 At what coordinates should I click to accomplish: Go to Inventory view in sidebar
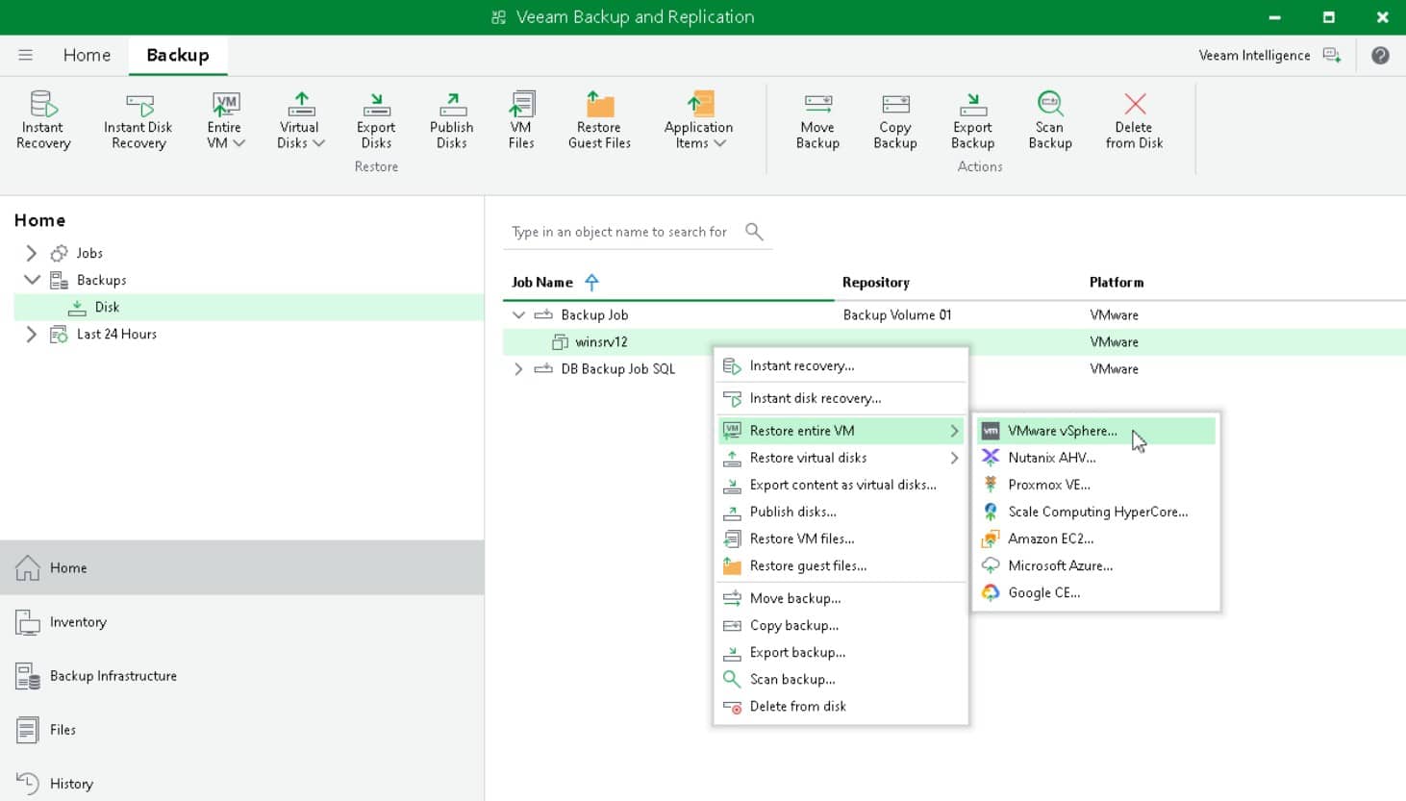tap(242, 622)
